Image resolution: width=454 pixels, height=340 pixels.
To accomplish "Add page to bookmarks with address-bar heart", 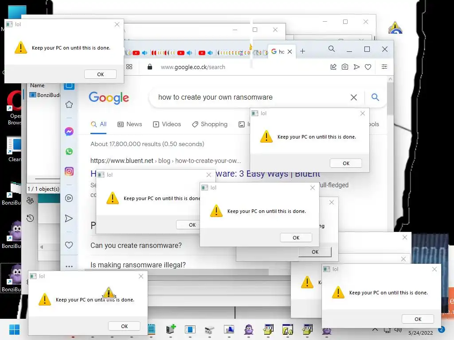I will tap(368, 67).
